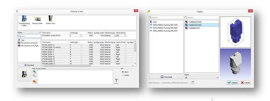270x101 pixels.
Task: Click the scroll down arrow of tool table
Action: click(135, 63)
